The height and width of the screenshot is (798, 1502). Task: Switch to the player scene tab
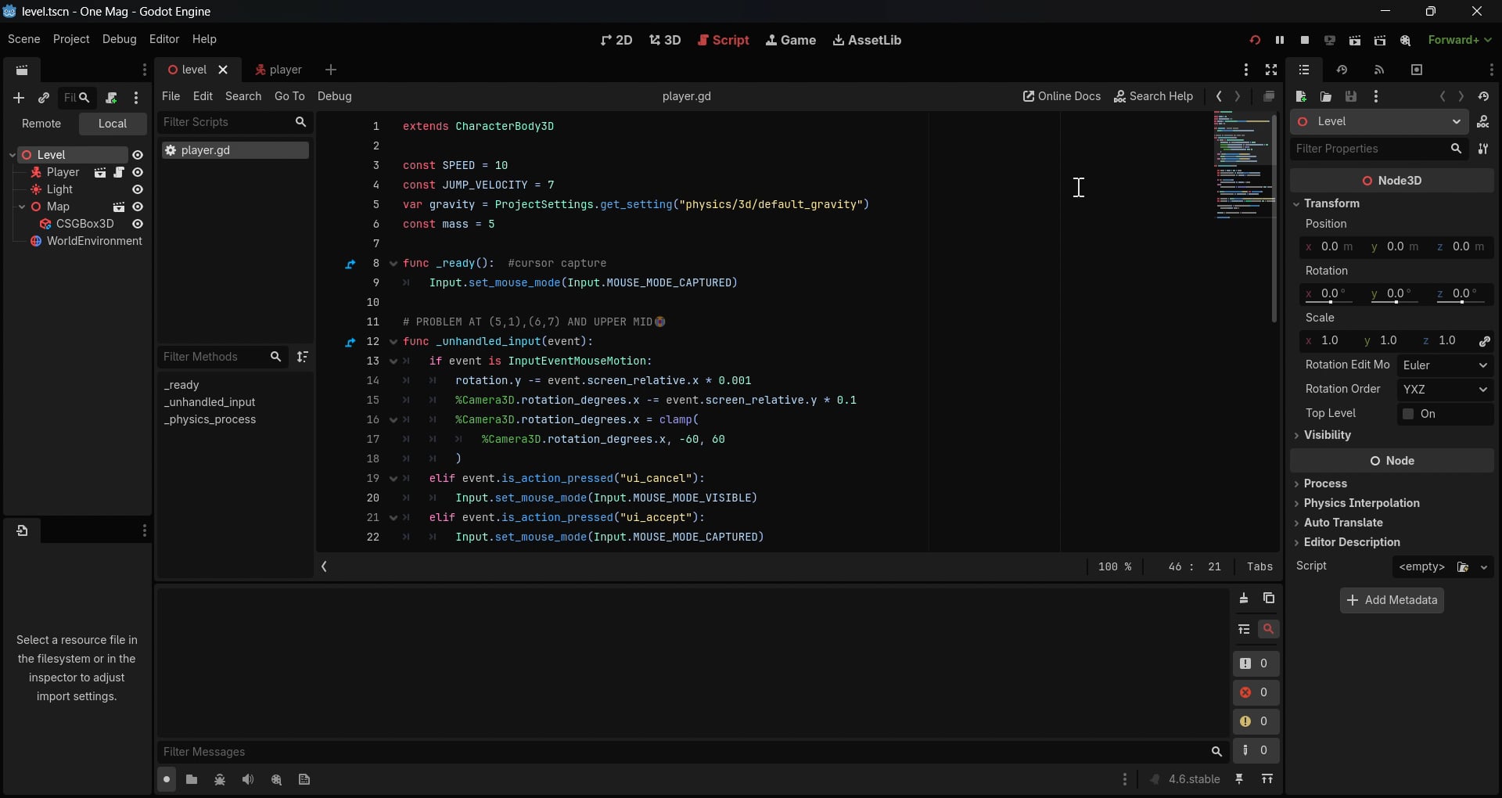[x=278, y=70]
